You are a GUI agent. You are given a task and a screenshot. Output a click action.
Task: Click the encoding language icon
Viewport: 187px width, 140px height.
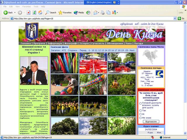click(x=114, y=13)
